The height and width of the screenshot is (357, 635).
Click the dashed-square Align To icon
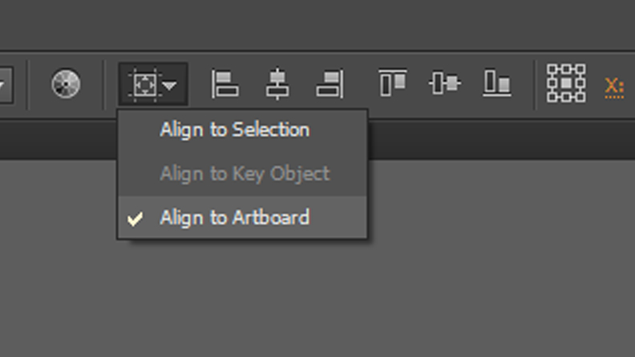coord(144,84)
